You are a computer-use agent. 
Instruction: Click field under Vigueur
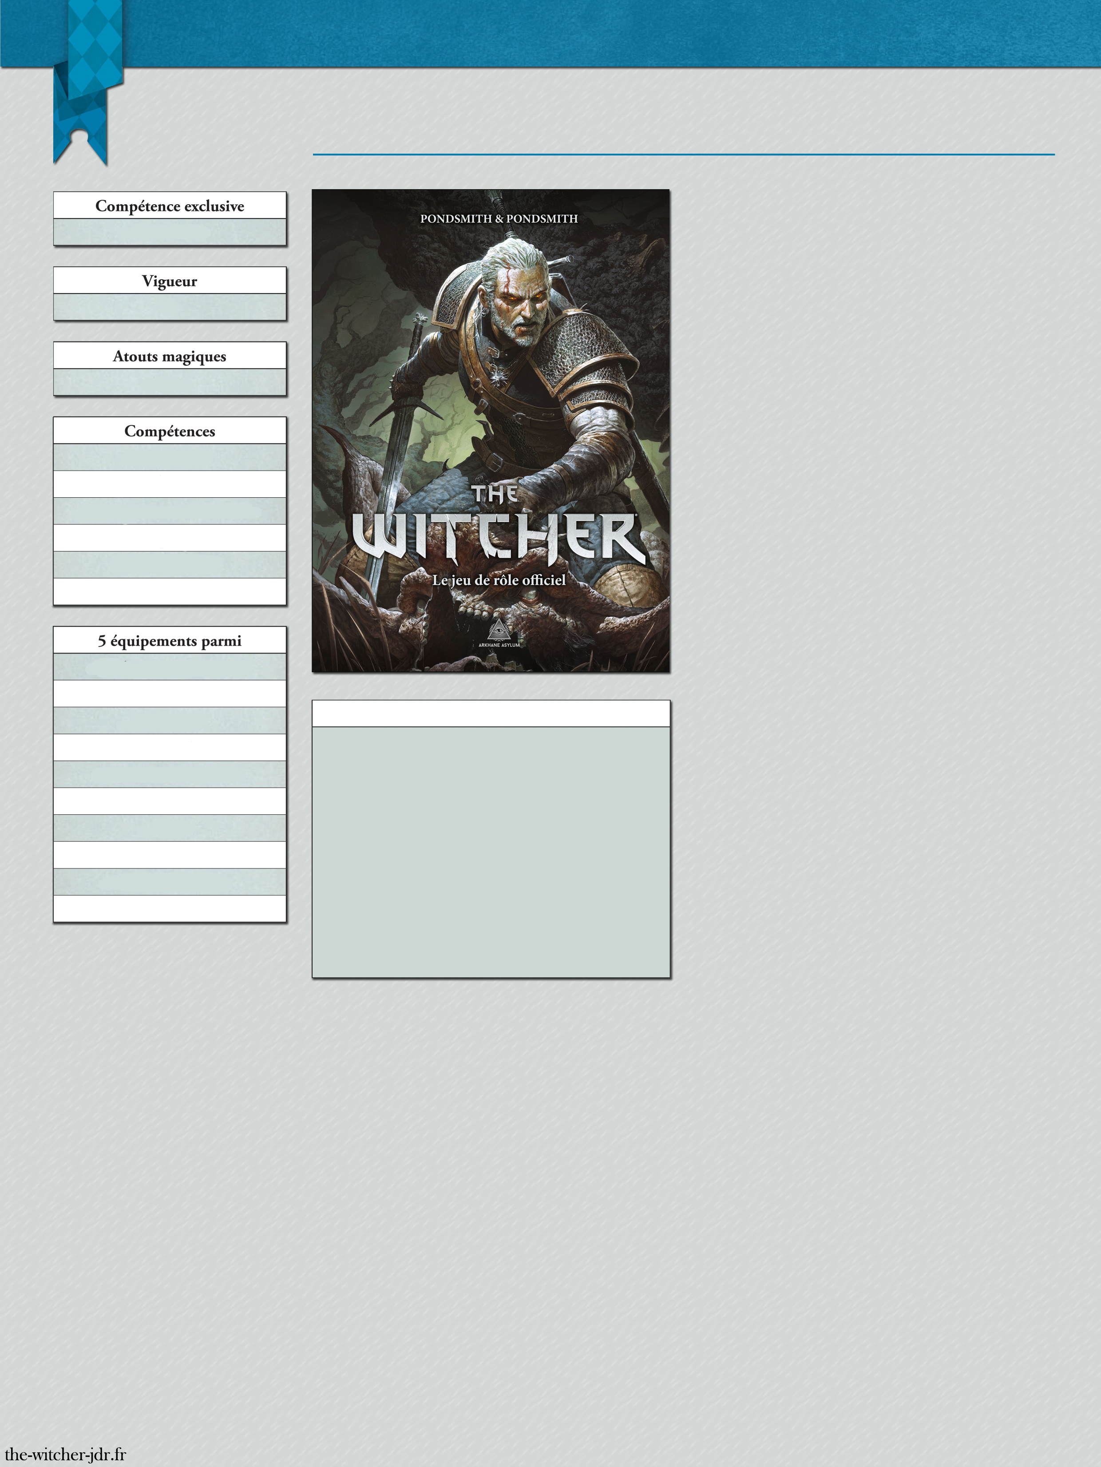[170, 307]
